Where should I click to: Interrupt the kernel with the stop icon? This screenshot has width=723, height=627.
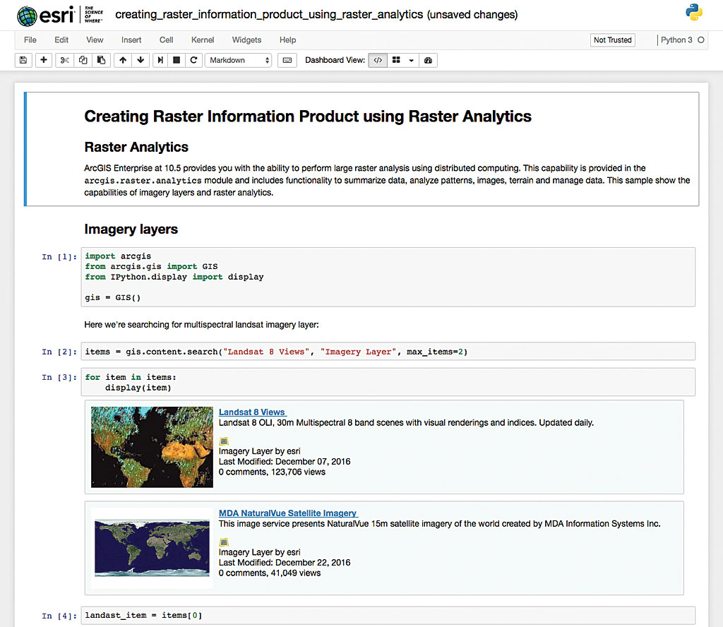[177, 60]
